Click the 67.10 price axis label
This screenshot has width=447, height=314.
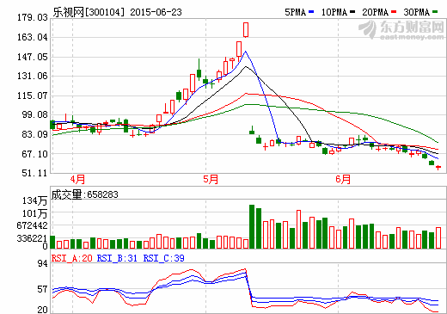(x=34, y=154)
